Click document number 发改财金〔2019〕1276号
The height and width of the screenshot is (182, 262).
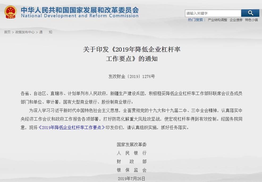coord(132,76)
